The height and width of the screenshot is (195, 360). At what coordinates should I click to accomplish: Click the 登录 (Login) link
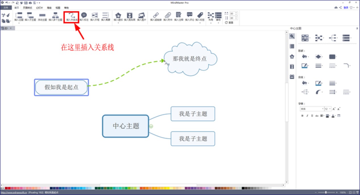click(346, 8)
